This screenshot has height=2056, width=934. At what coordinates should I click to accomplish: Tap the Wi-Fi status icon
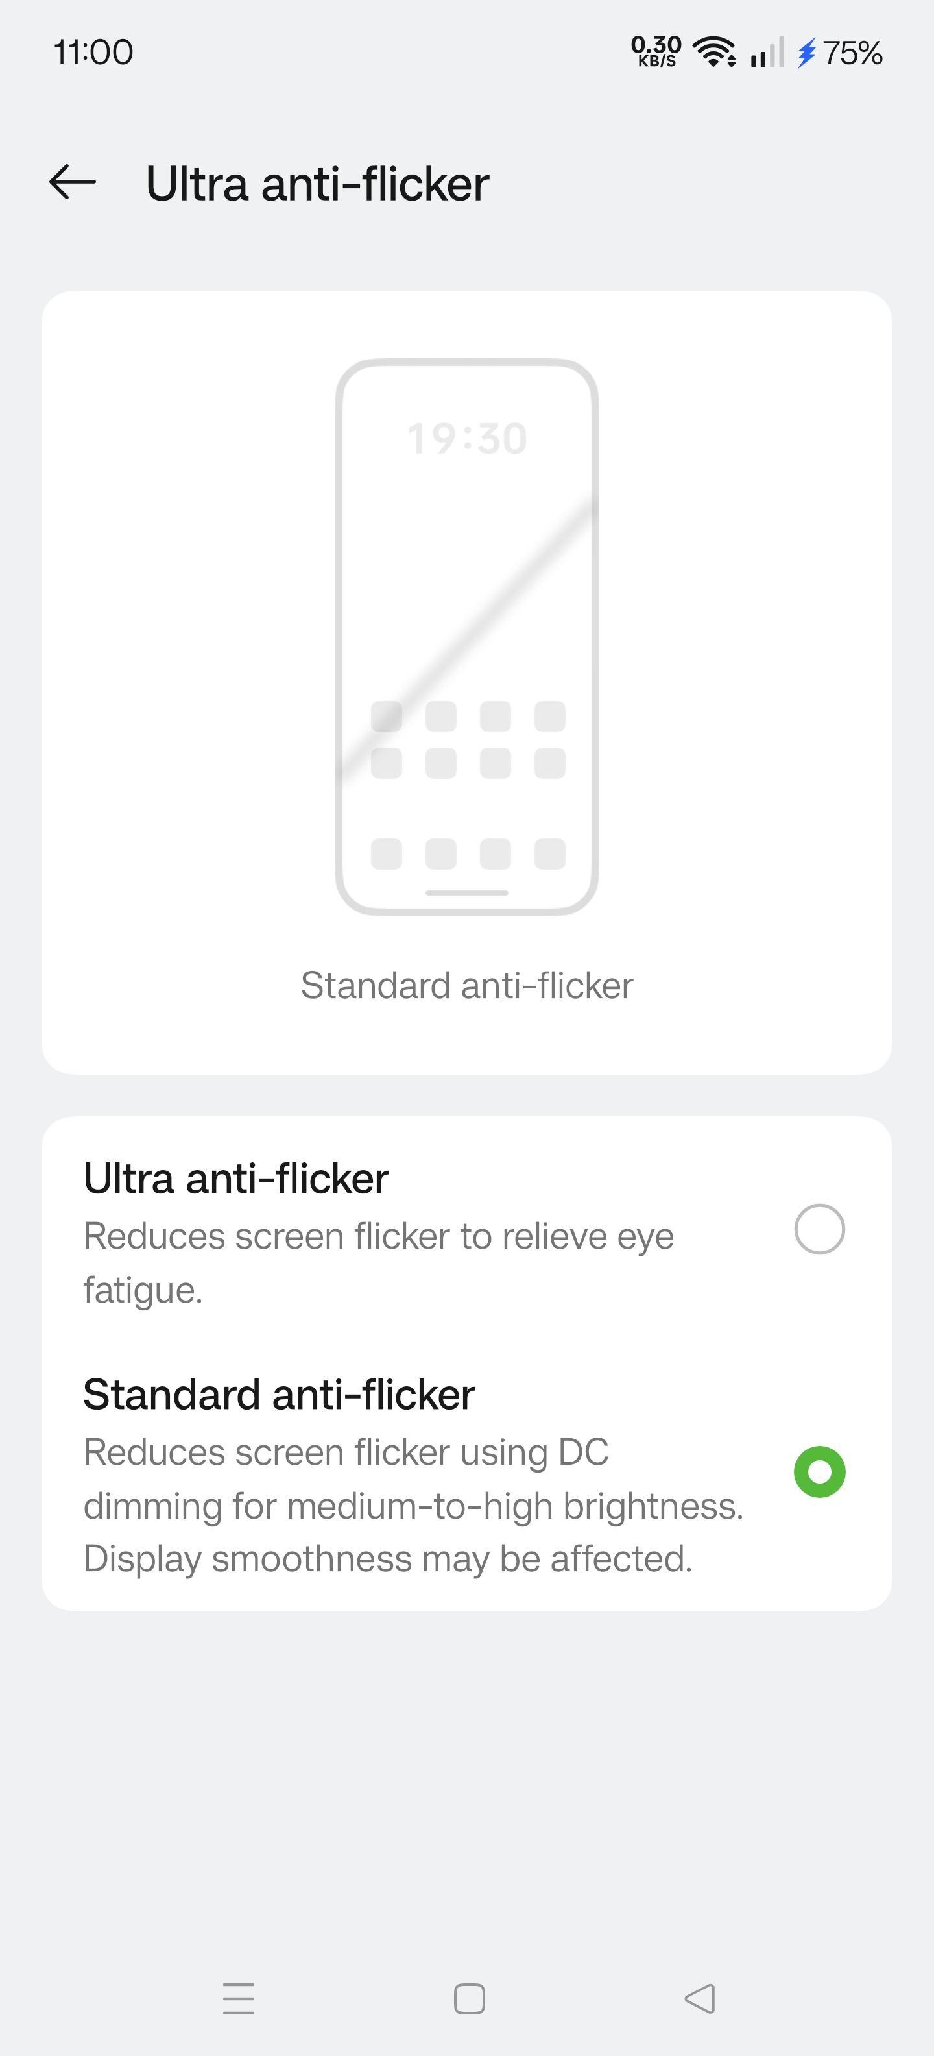pos(714,53)
